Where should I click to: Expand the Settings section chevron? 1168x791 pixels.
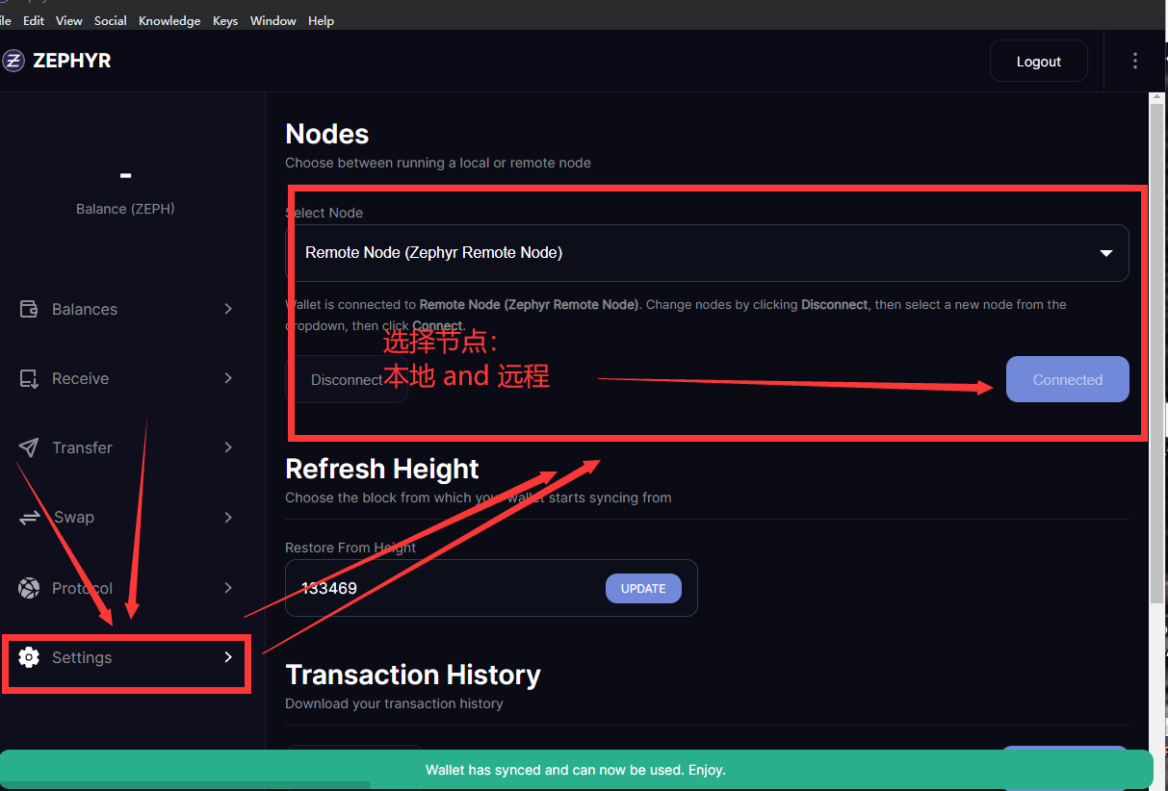[x=228, y=657]
